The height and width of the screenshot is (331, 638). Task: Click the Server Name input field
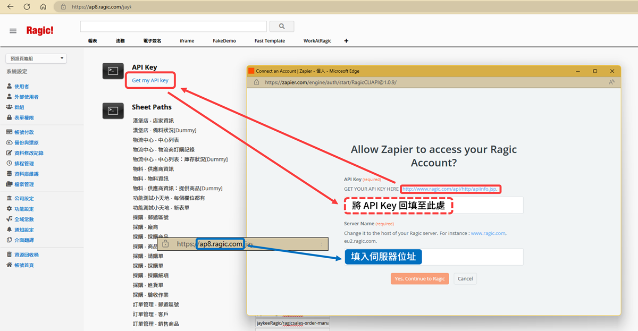[433, 257]
